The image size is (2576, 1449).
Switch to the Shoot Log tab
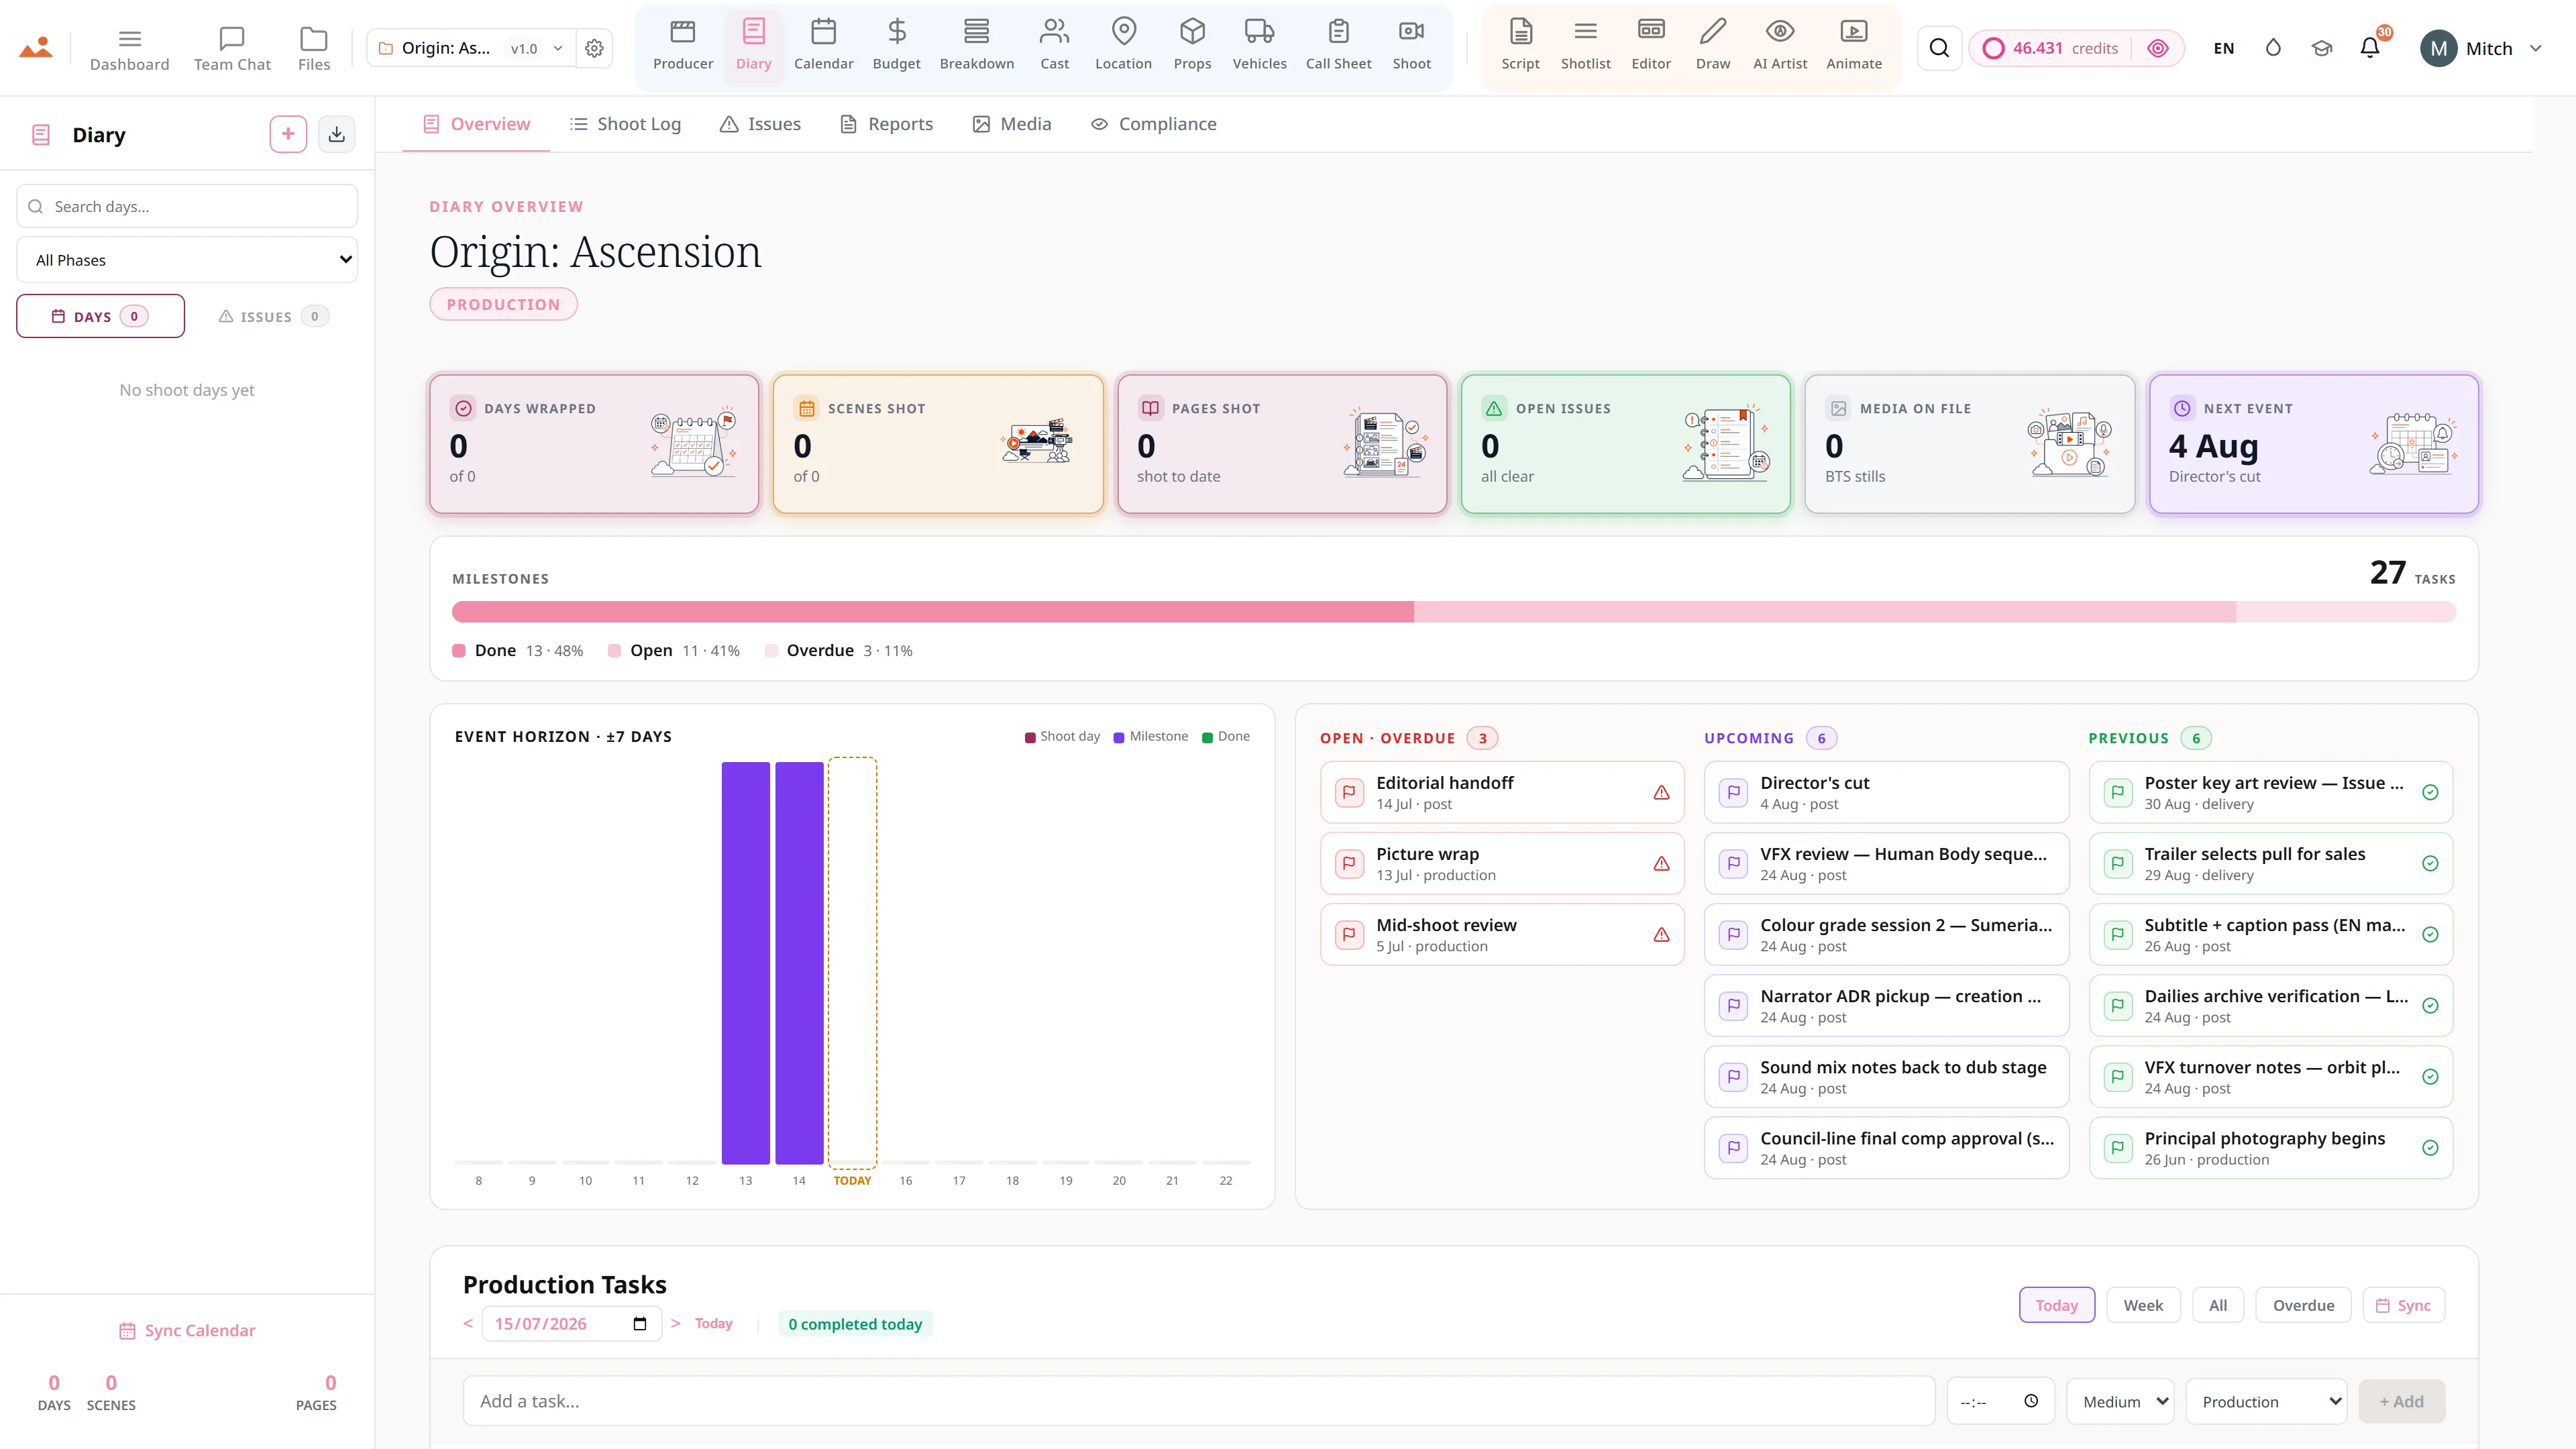625,124
